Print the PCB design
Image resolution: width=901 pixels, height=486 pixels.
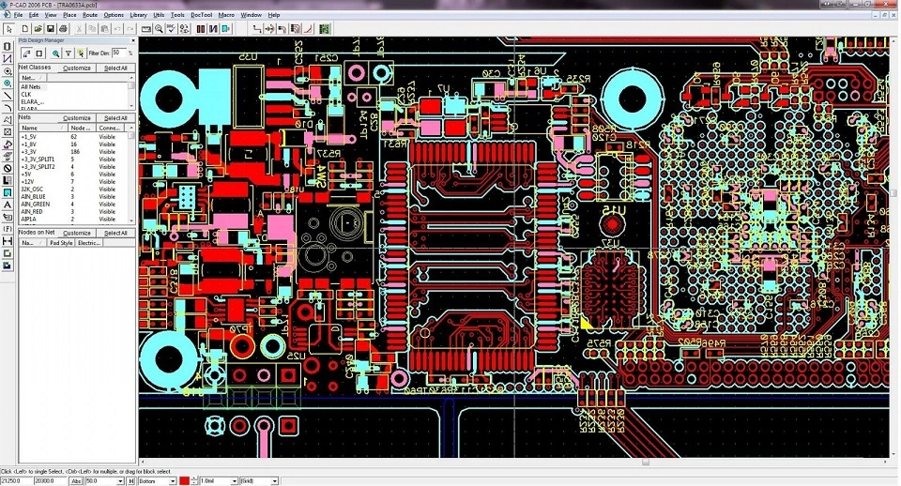pyautogui.click(x=63, y=29)
